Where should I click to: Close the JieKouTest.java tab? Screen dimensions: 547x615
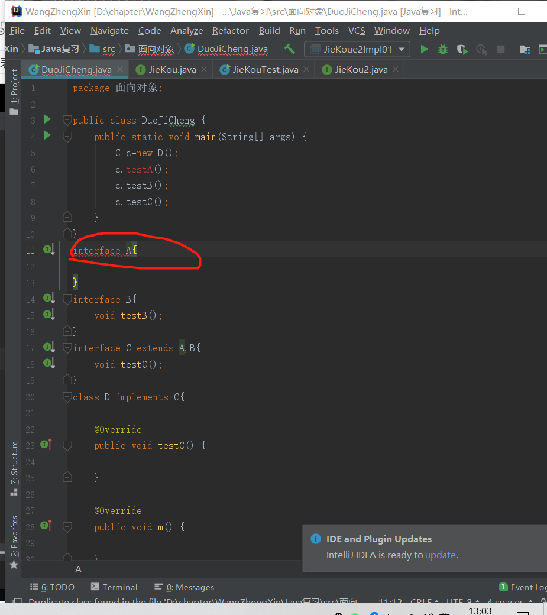pos(306,69)
